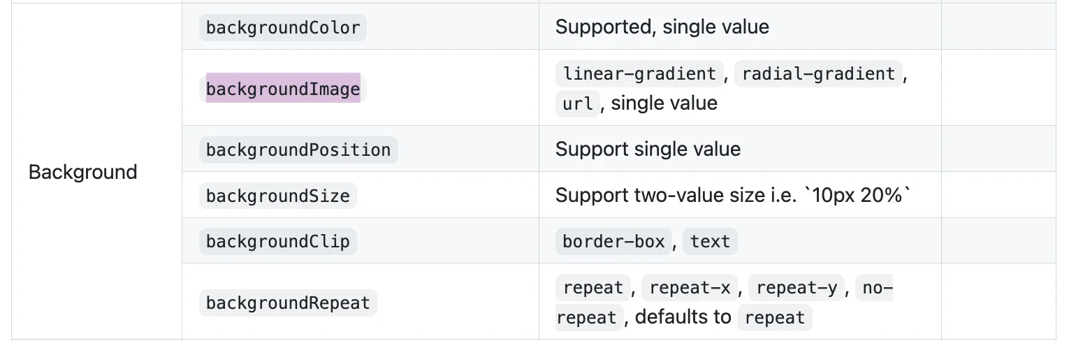Click the linear-gradient code tag
1083x341 pixels.
639,73
